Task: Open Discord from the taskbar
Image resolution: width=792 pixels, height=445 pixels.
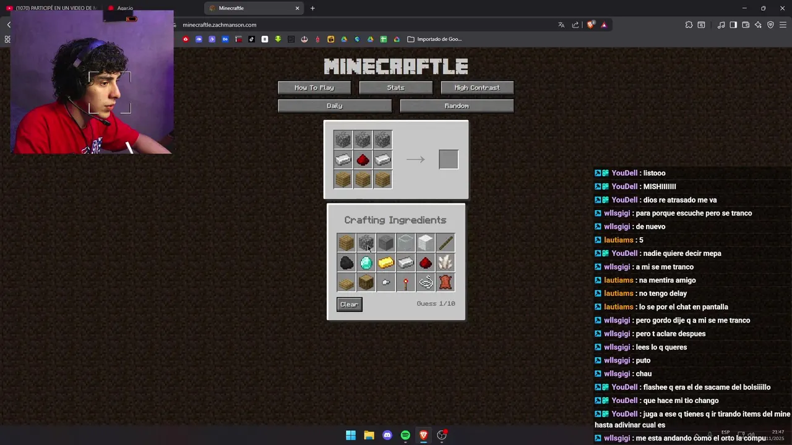Action: tap(387, 435)
